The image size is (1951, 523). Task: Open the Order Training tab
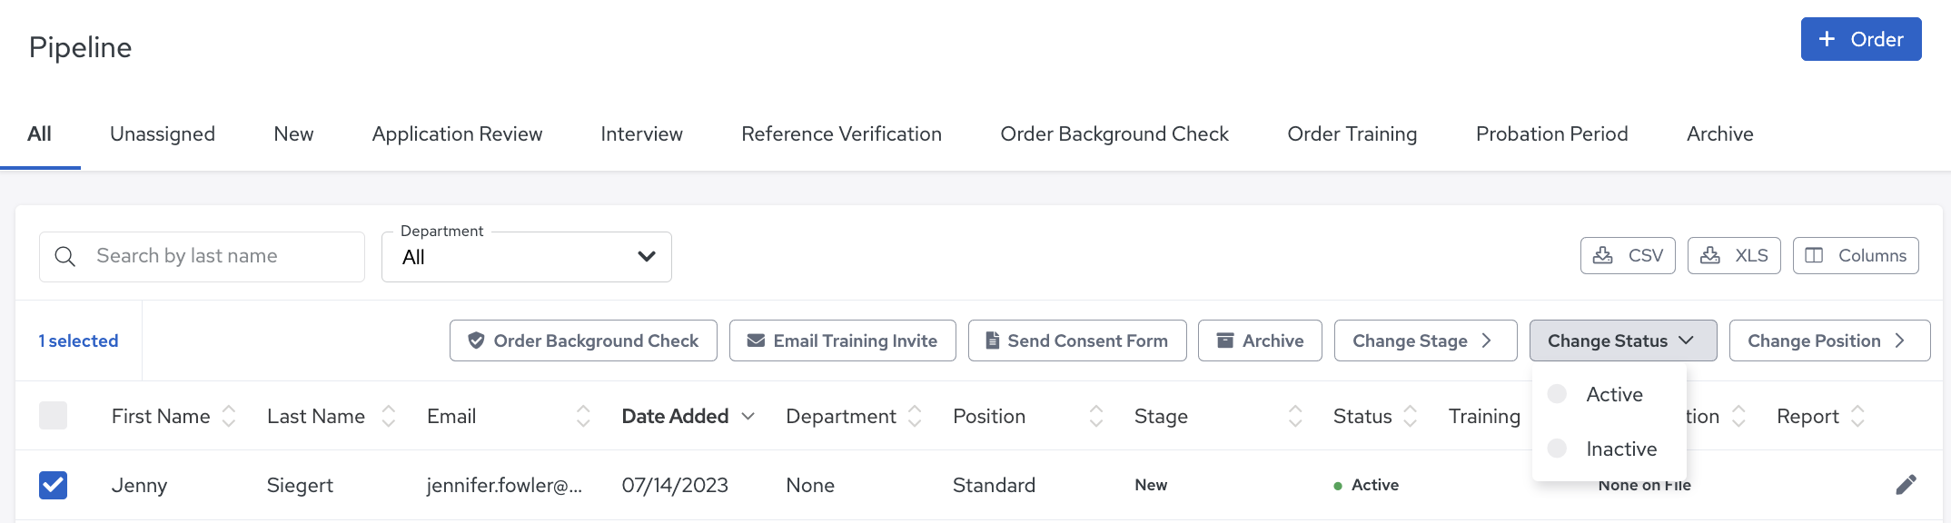[1352, 134]
